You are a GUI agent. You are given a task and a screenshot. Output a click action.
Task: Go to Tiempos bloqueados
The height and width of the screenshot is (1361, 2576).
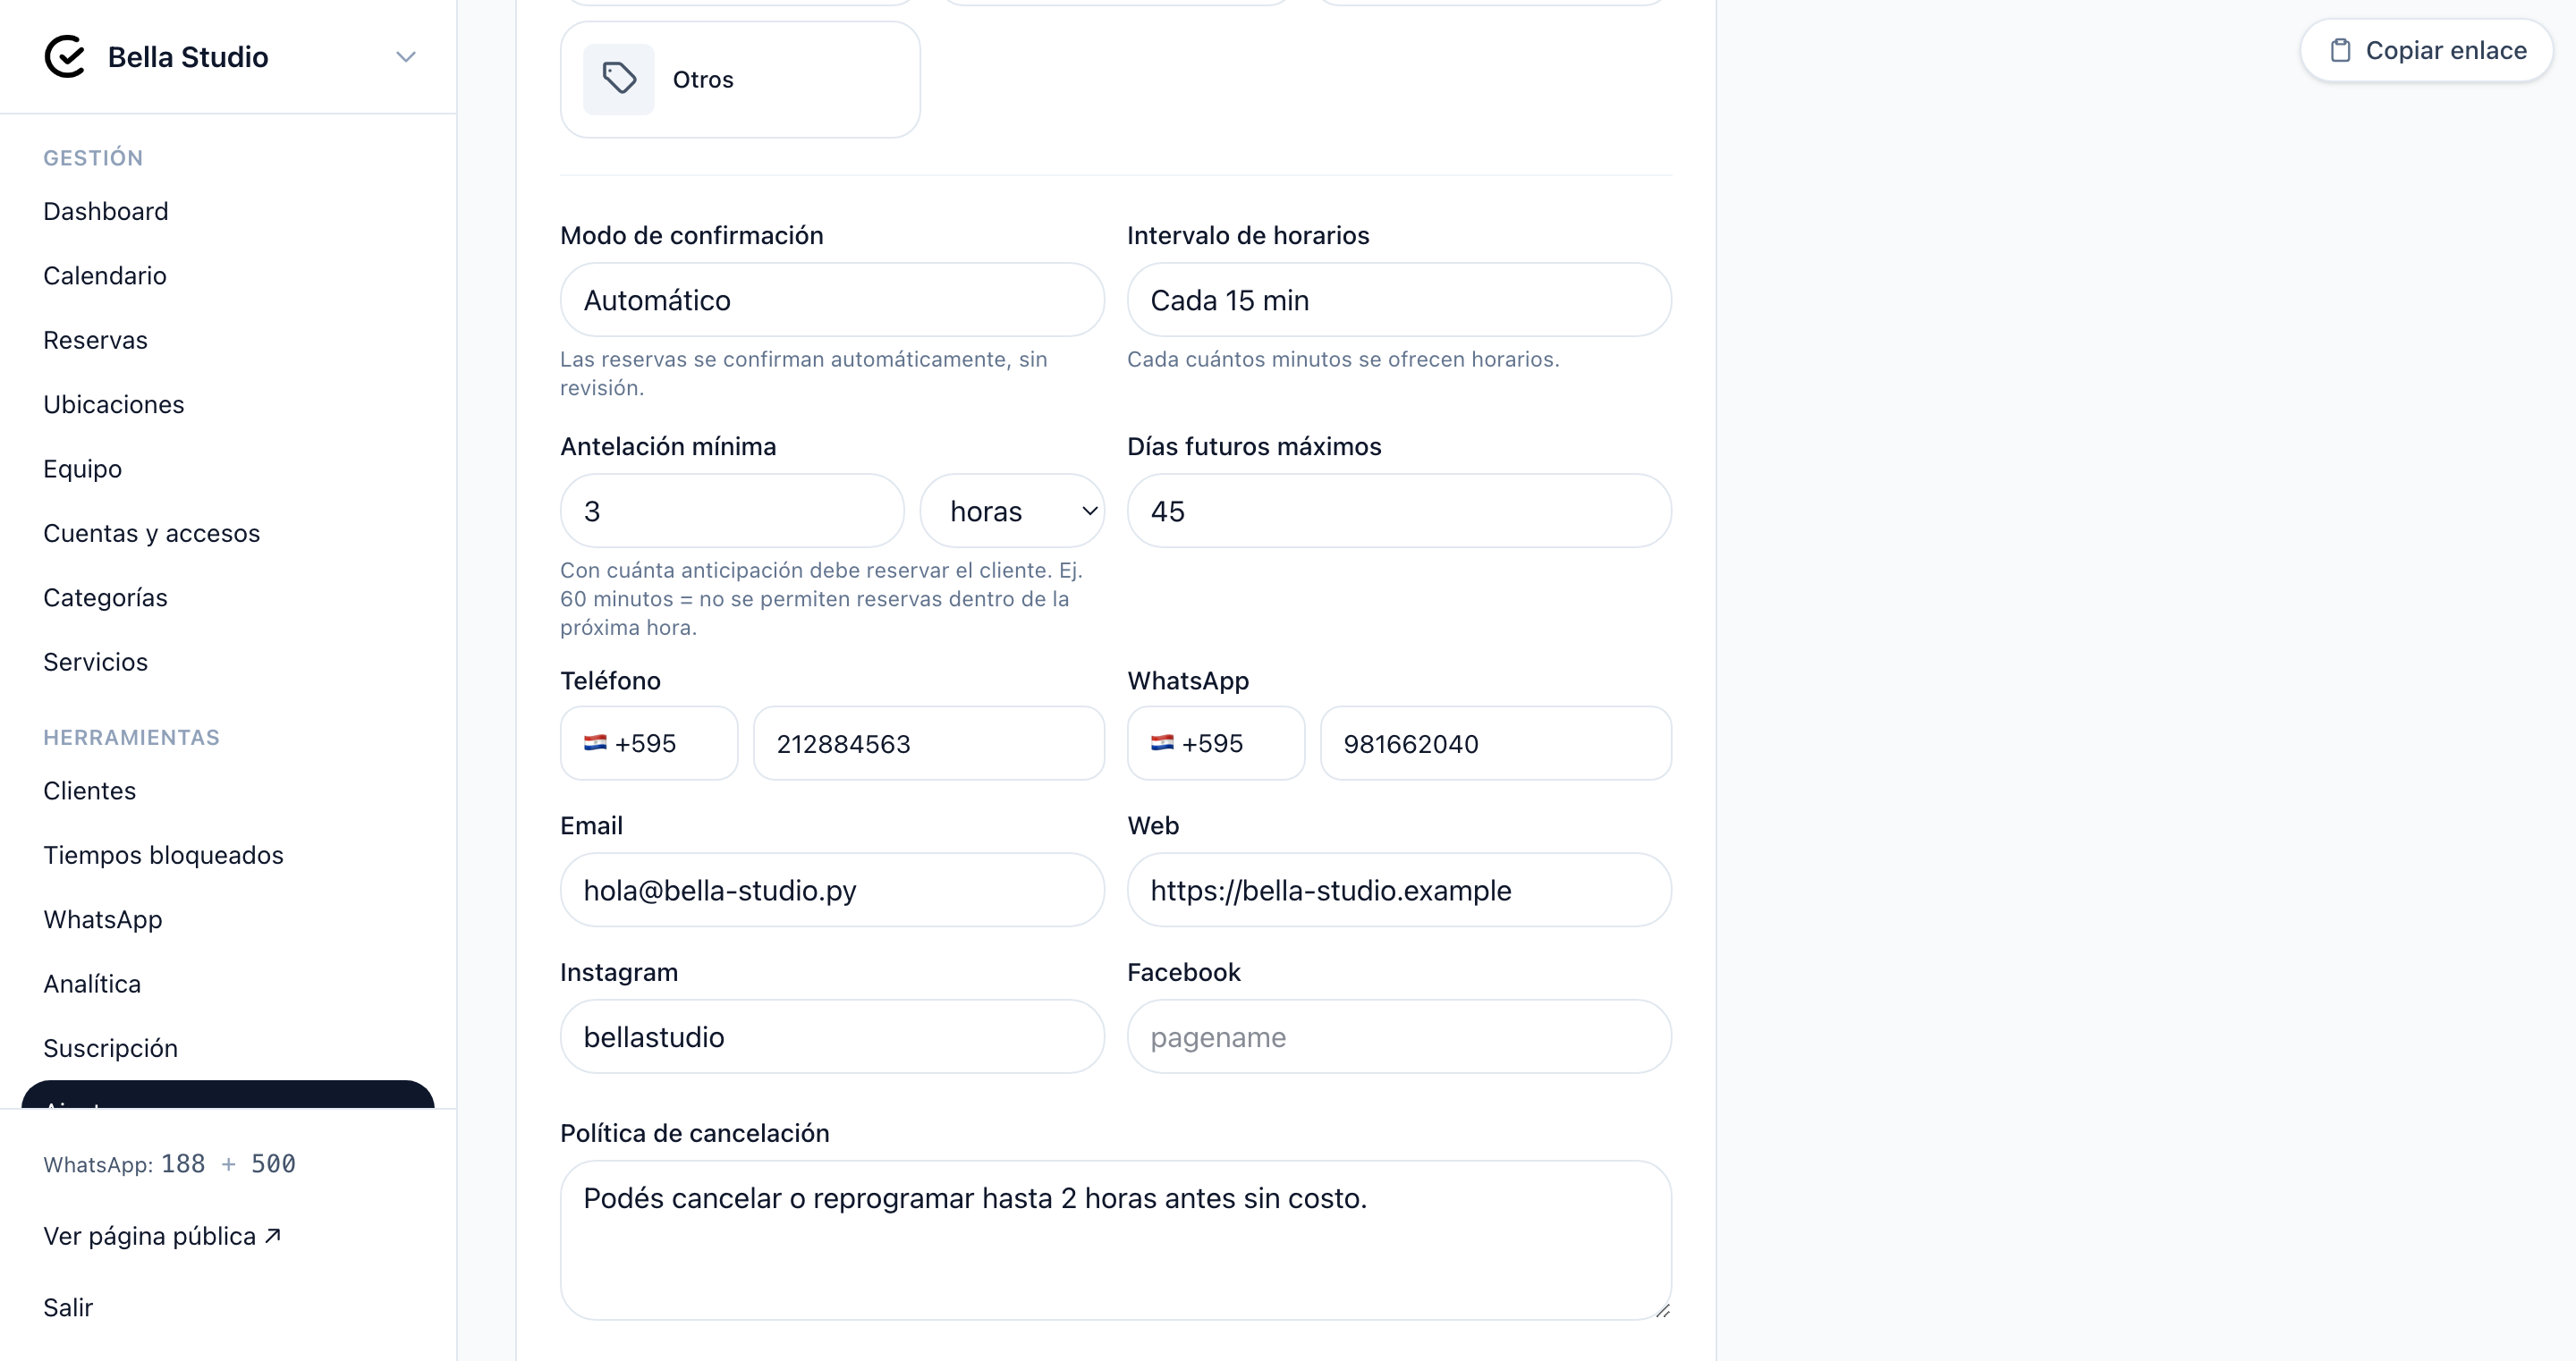(164, 855)
